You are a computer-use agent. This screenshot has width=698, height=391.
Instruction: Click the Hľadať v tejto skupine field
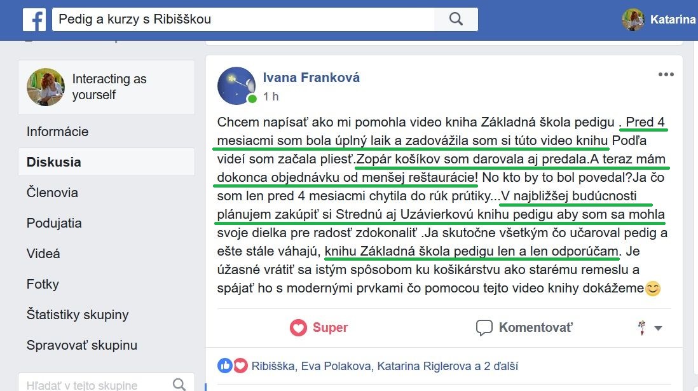[x=106, y=384]
